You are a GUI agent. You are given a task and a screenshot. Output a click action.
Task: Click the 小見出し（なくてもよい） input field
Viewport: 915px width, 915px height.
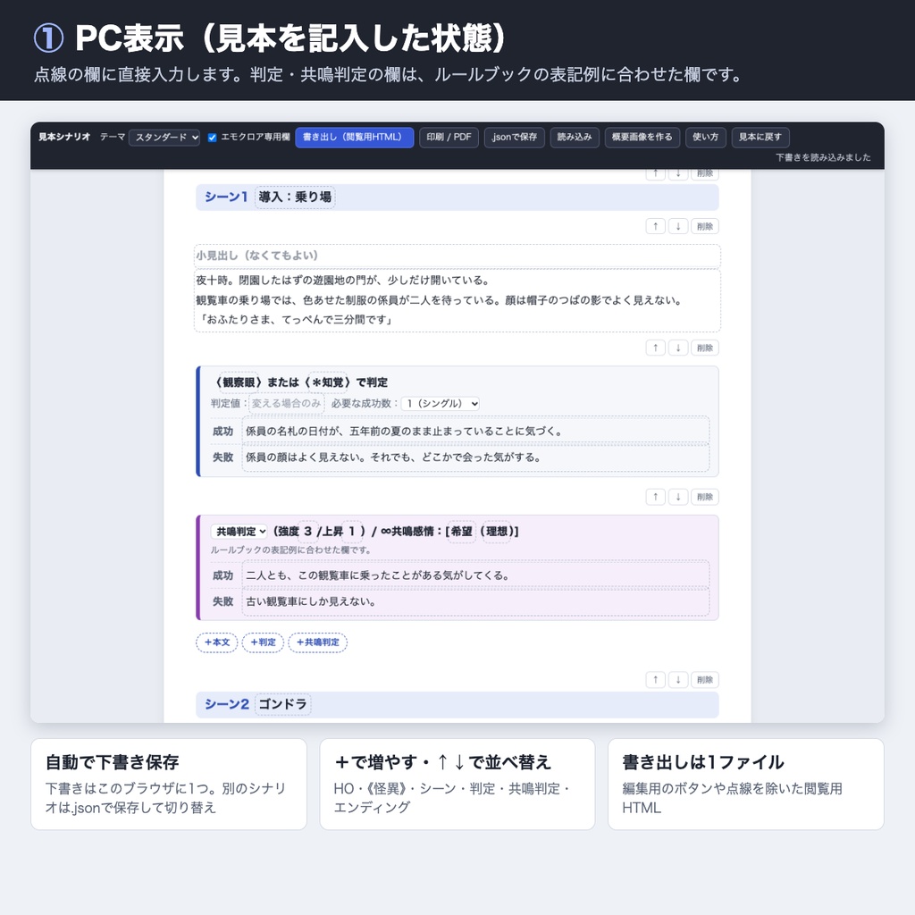tap(457, 256)
